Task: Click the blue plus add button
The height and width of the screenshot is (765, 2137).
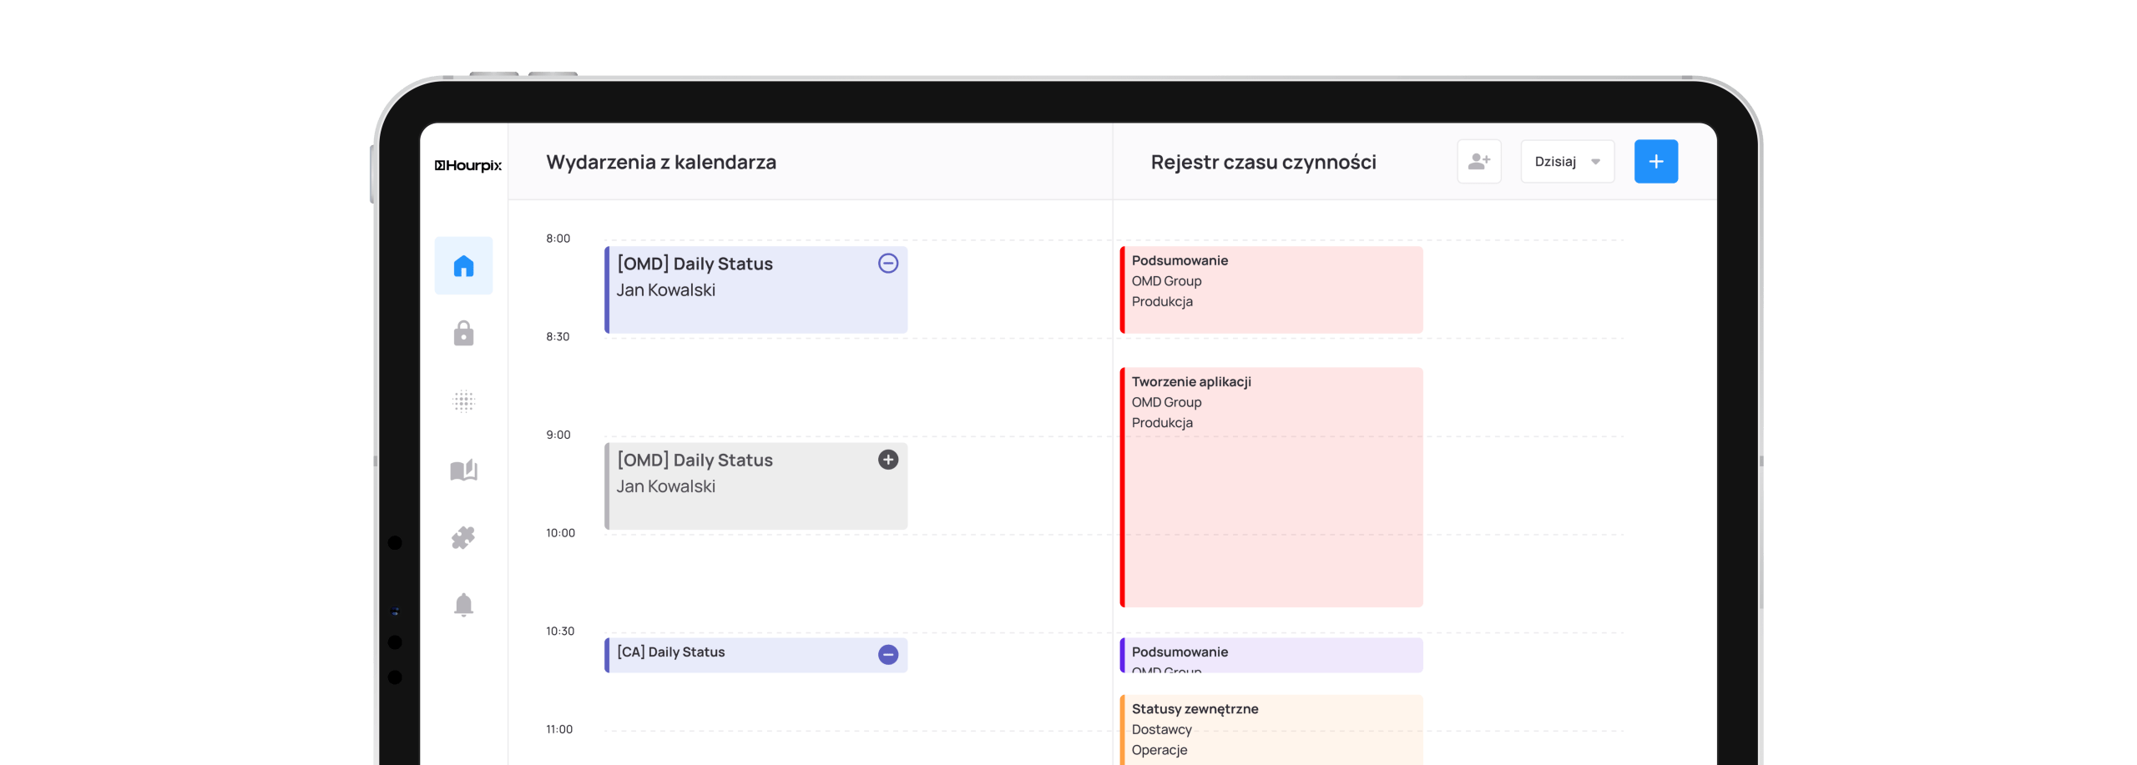Action: pyautogui.click(x=1655, y=161)
